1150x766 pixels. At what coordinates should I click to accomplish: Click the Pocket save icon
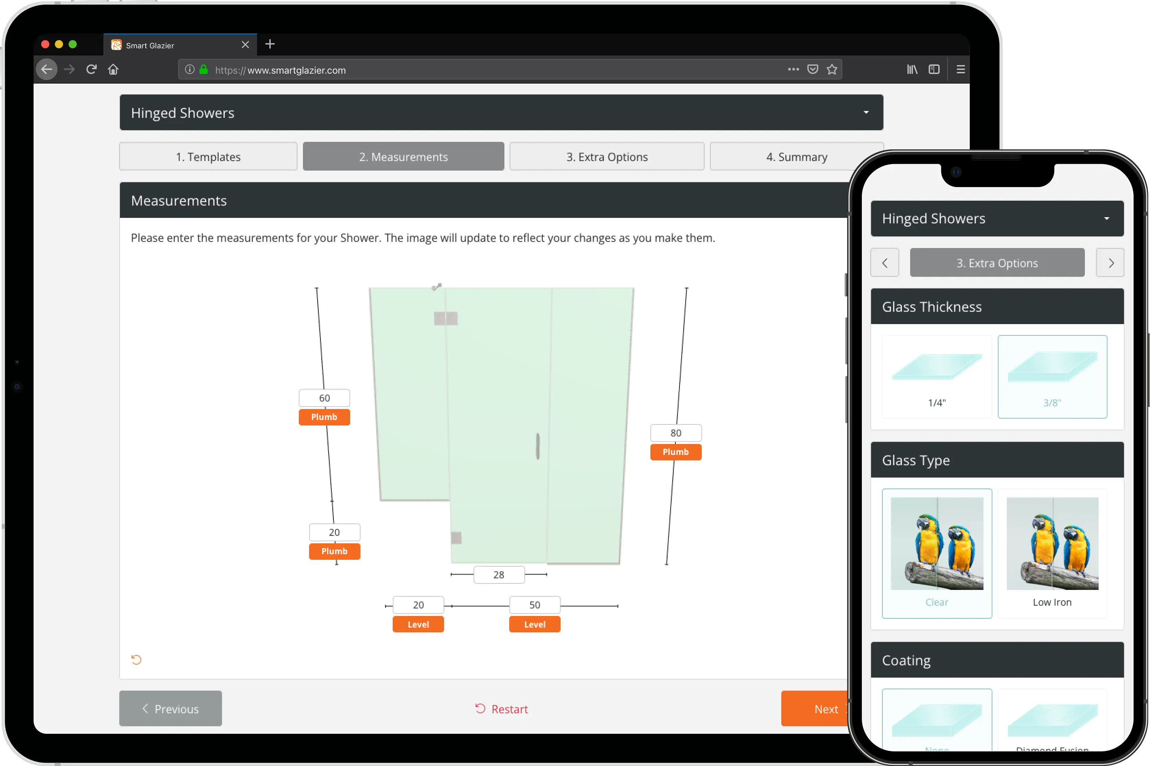tap(812, 69)
